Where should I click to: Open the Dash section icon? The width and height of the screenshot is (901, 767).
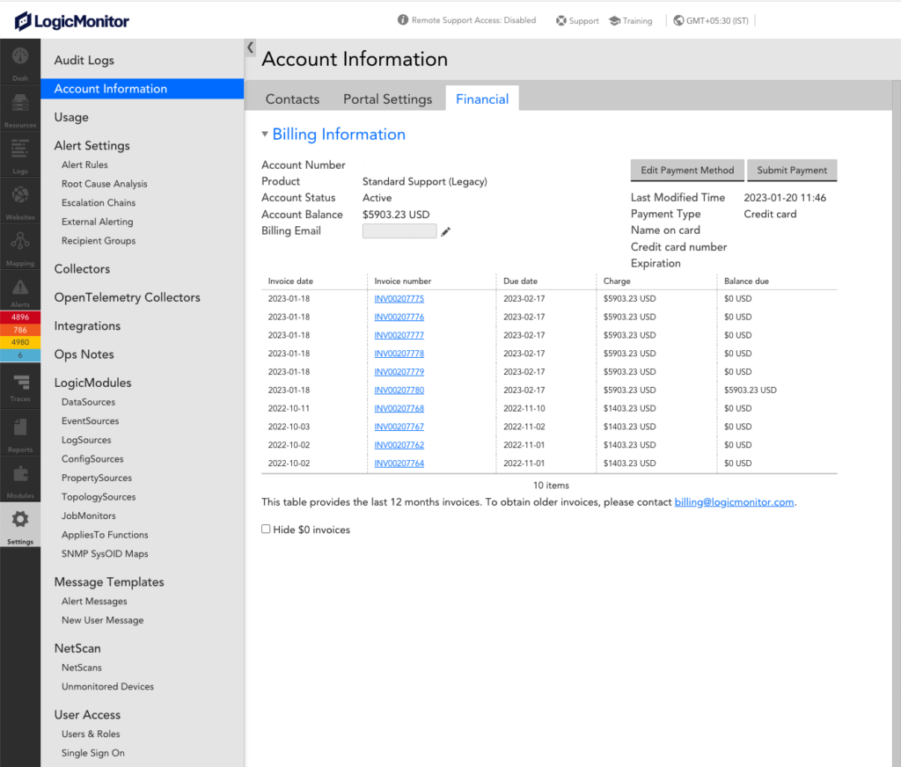tap(20, 56)
